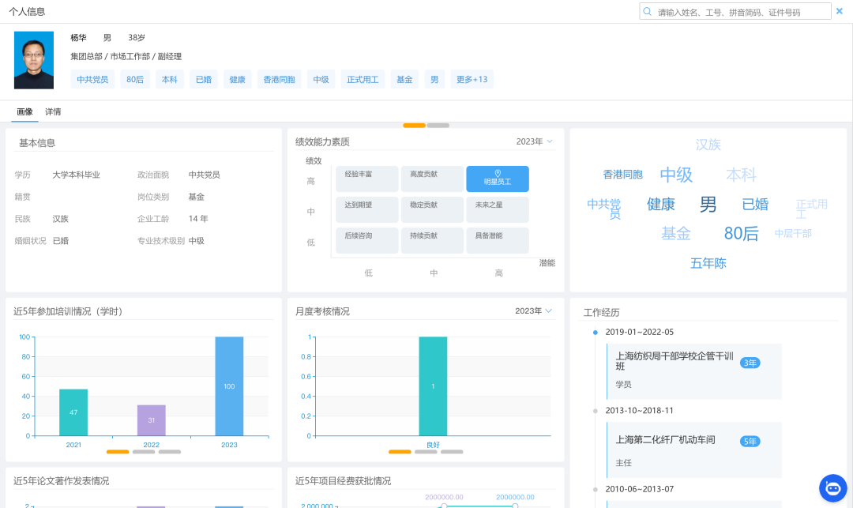Open the chatbot assistant icon
Screen dimensions: 853x508
[833, 488]
